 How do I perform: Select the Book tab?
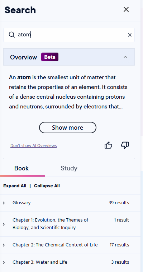pos(22,168)
